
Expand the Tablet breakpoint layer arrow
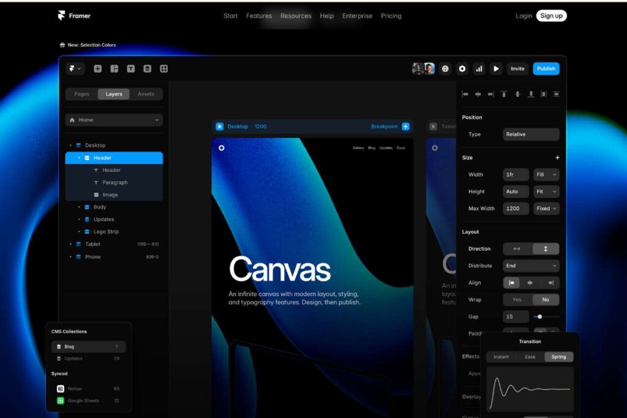pyautogui.click(x=71, y=244)
